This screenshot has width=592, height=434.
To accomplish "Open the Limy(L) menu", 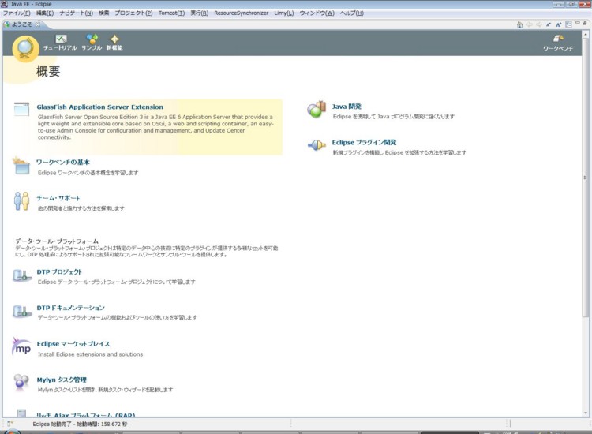I will point(284,13).
